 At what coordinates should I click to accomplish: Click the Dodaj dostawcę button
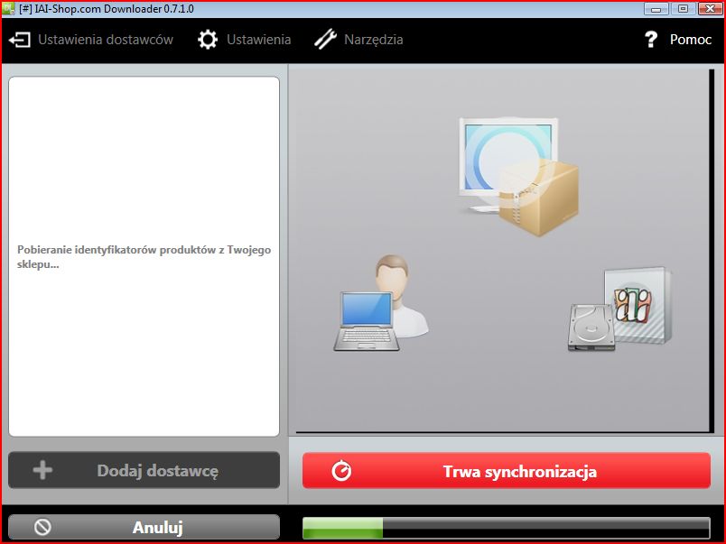click(x=144, y=470)
